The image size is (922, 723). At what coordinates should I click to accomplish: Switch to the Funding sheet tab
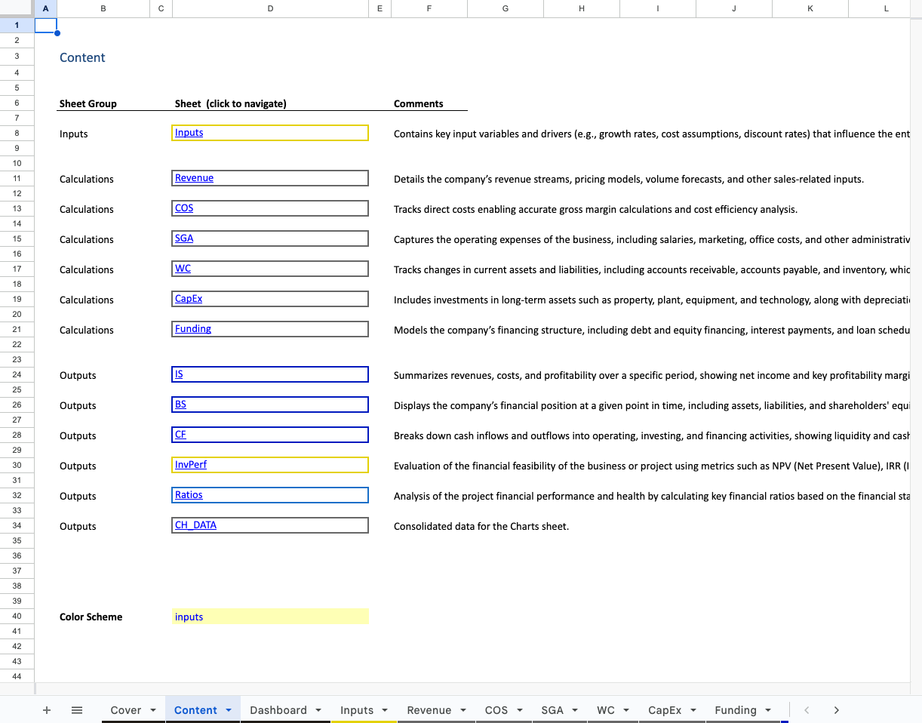click(736, 710)
